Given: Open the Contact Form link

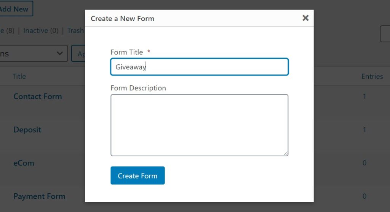Looking at the screenshot, I should point(38,96).
